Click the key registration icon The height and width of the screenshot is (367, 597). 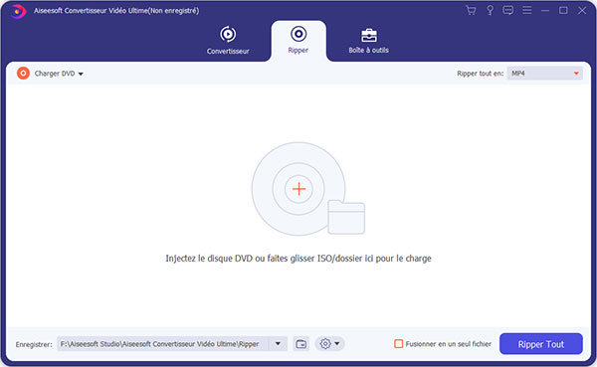point(490,10)
